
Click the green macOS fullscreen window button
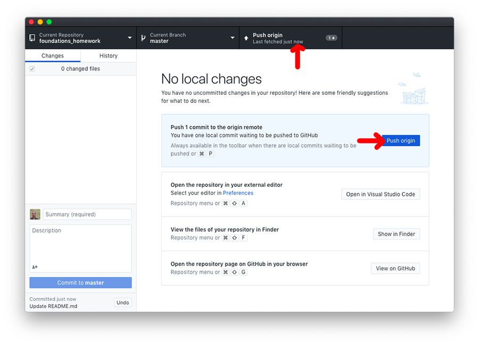pyautogui.click(x=49, y=22)
